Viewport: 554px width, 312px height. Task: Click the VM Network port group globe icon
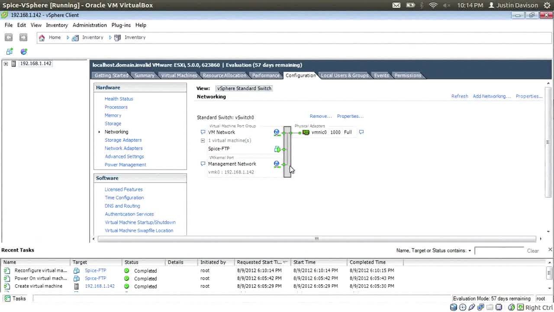coord(277,133)
